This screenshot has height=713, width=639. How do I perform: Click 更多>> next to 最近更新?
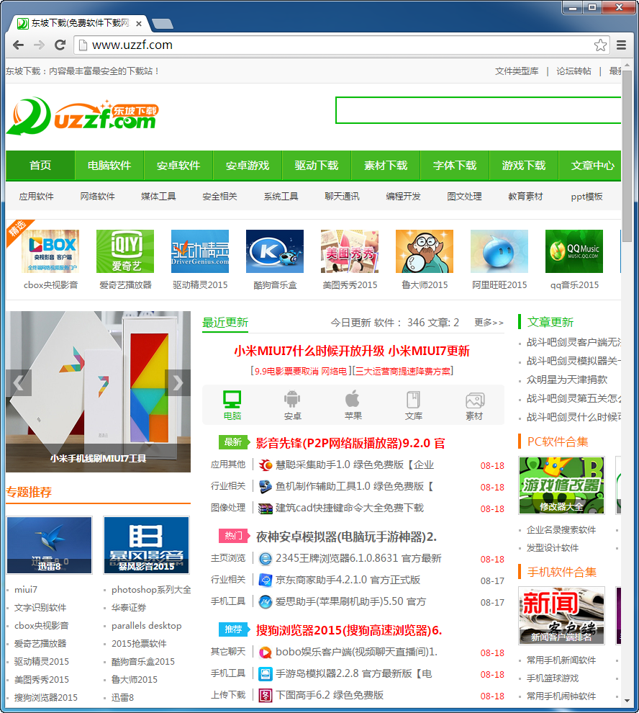coord(489,323)
